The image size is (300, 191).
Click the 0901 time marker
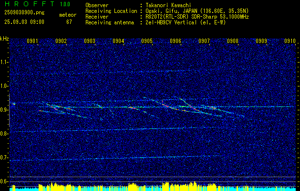pyautogui.click(x=32, y=41)
